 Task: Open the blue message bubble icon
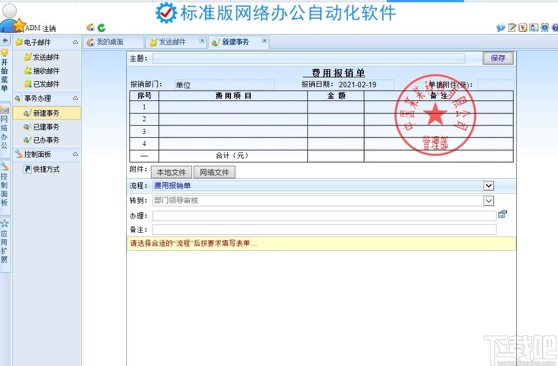[500, 27]
